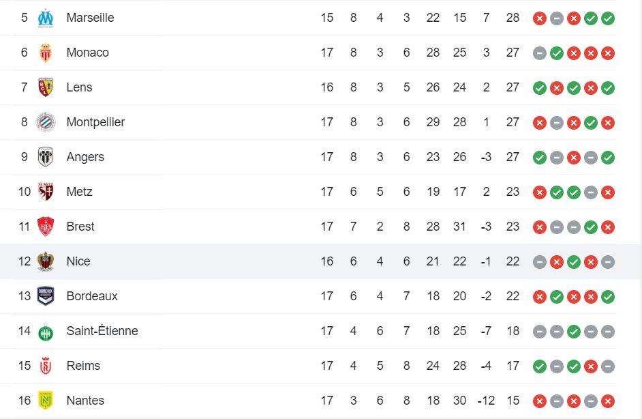Click the Brest club crest icon
Image resolution: width=642 pixels, height=419 pixels.
click(x=46, y=227)
